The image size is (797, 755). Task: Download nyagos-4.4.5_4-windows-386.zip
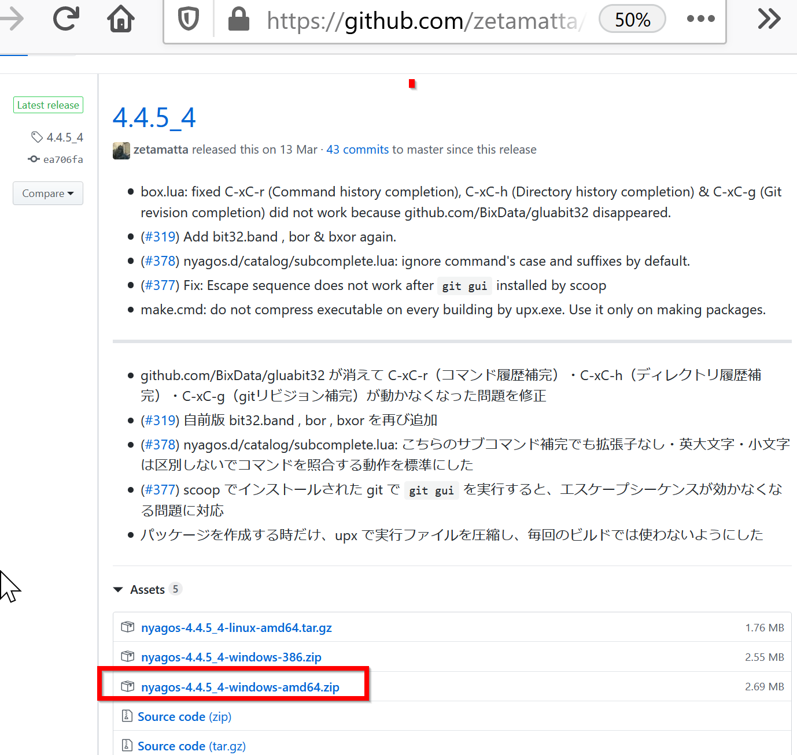pyautogui.click(x=231, y=657)
